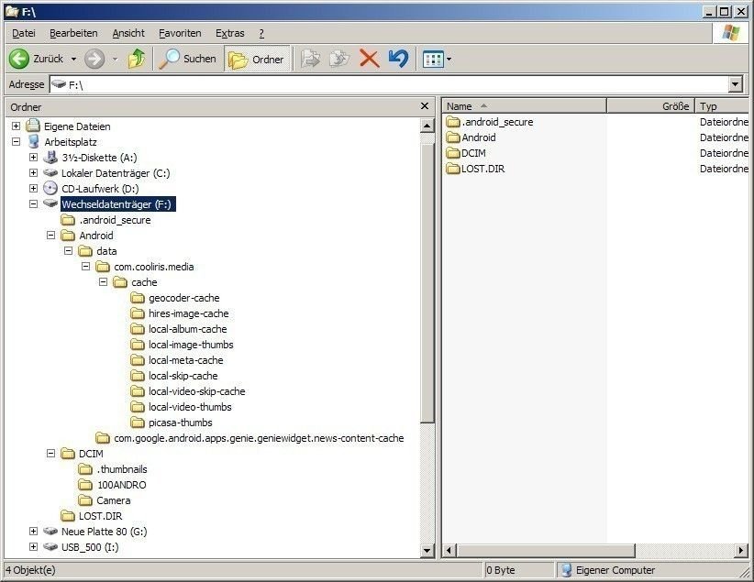Select local-skip-cache folder

coord(174,376)
